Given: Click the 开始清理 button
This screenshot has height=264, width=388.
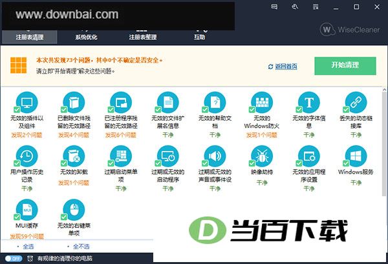Looking at the screenshot, I should click(345, 66).
